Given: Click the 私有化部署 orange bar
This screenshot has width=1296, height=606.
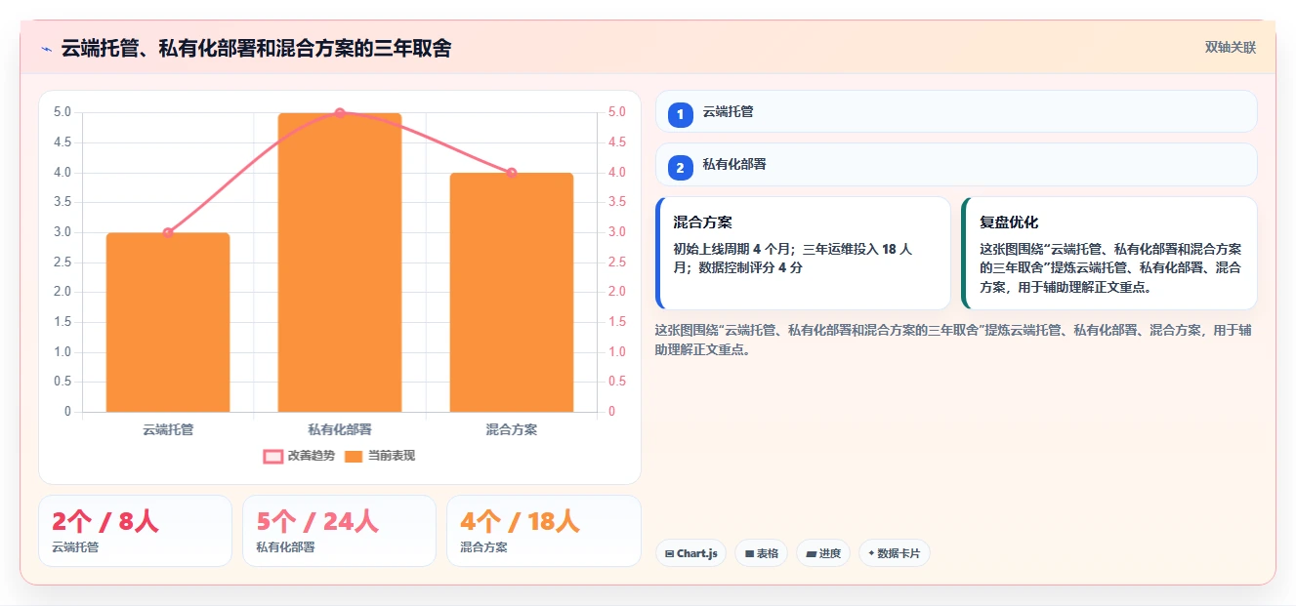Looking at the screenshot, I should [340, 263].
